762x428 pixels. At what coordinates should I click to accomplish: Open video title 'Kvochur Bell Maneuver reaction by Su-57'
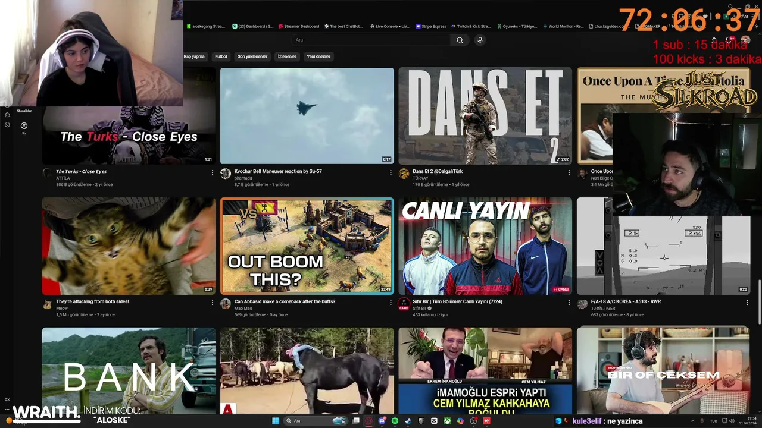tap(278, 171)
